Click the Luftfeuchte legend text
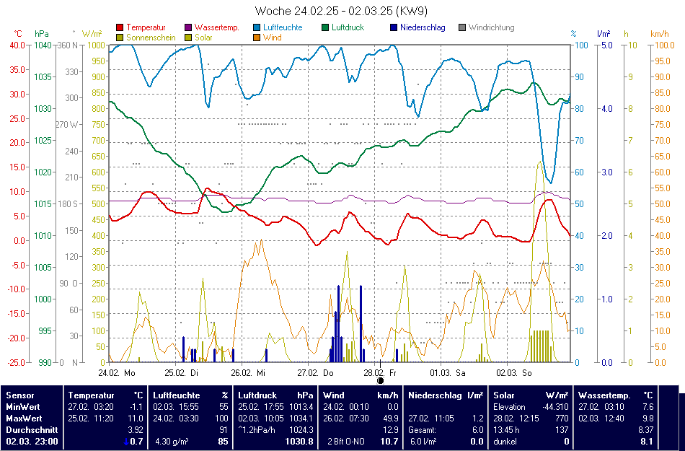Viewport: 685px width, 451px height. click(x=282, y=27)
